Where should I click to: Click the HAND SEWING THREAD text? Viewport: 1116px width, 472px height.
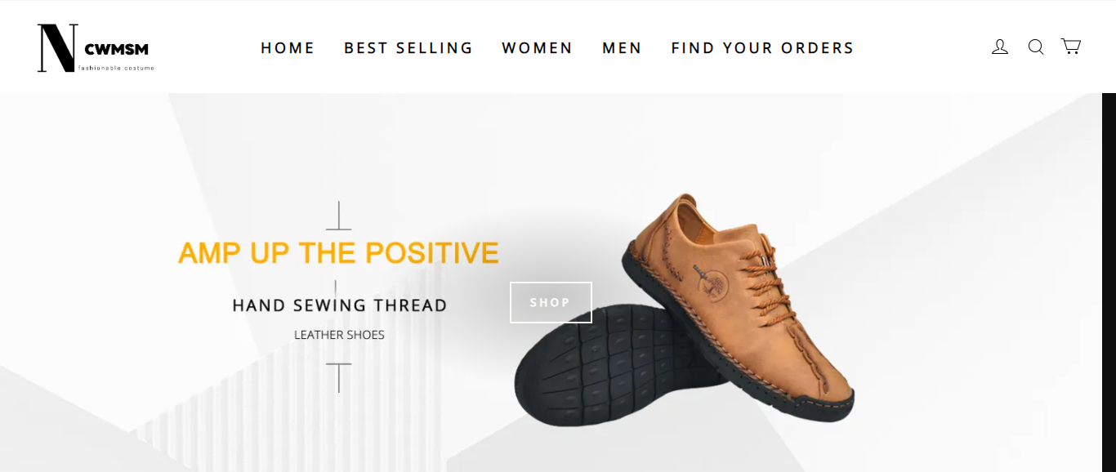[x=339, y=305]
